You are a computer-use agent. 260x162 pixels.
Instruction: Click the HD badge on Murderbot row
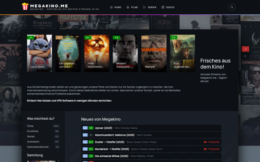click(85, 149)
